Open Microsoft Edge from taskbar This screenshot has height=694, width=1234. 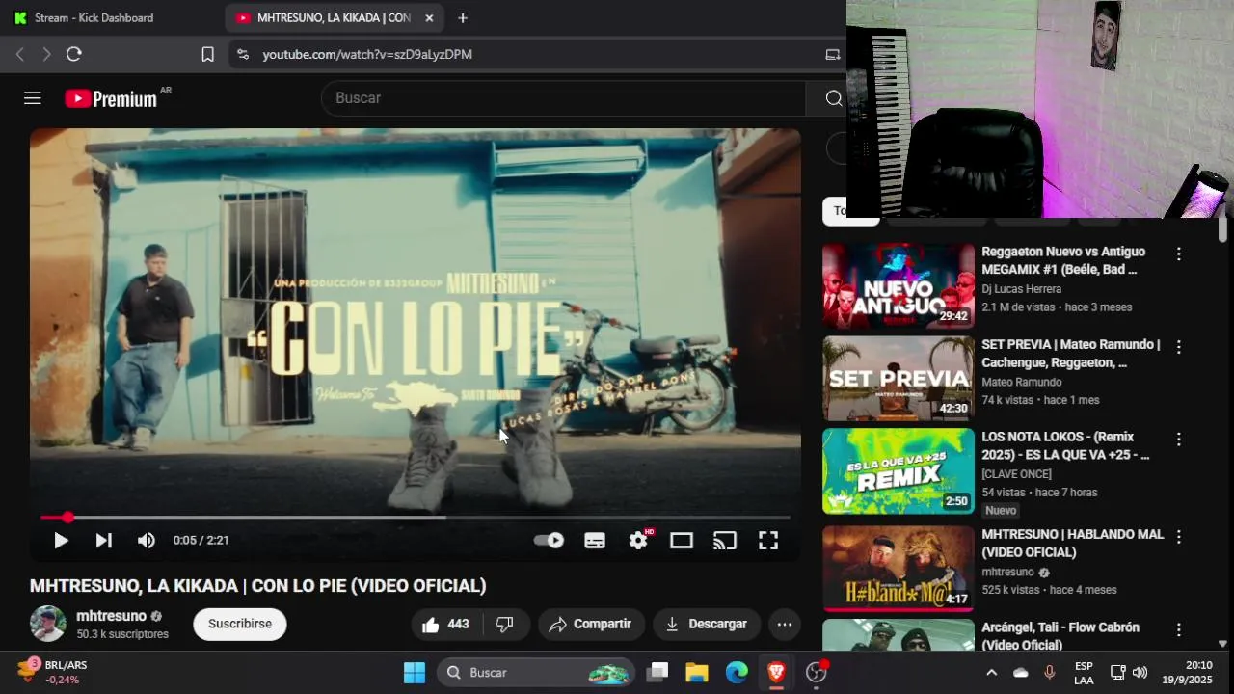(x=737, y=673)
